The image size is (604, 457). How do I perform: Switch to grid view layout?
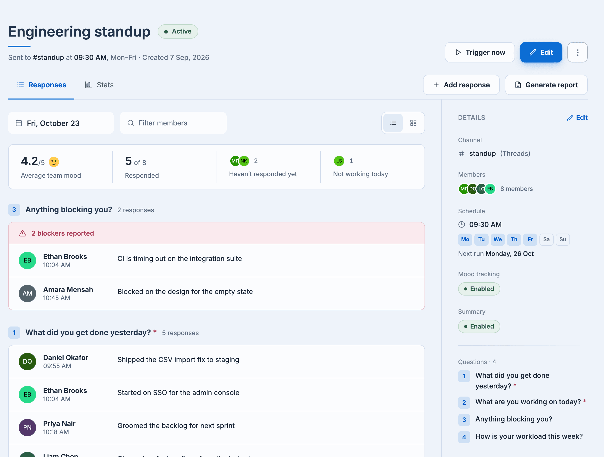pos(413,123)
